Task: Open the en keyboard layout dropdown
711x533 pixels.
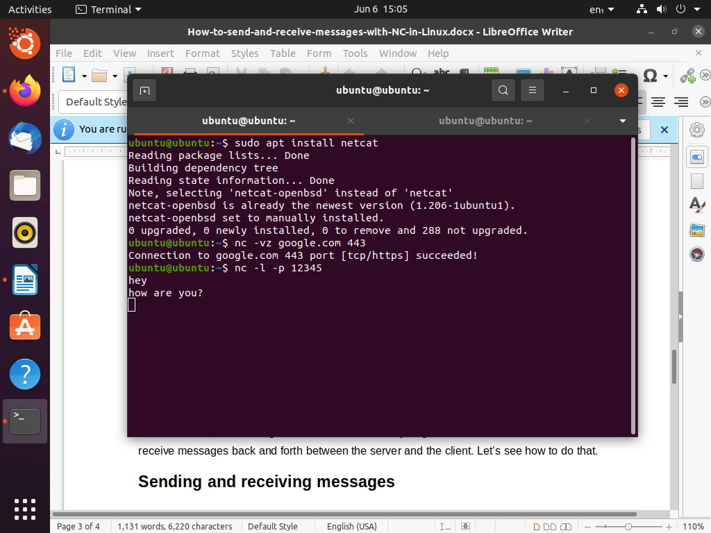Action: pos(602,10)
